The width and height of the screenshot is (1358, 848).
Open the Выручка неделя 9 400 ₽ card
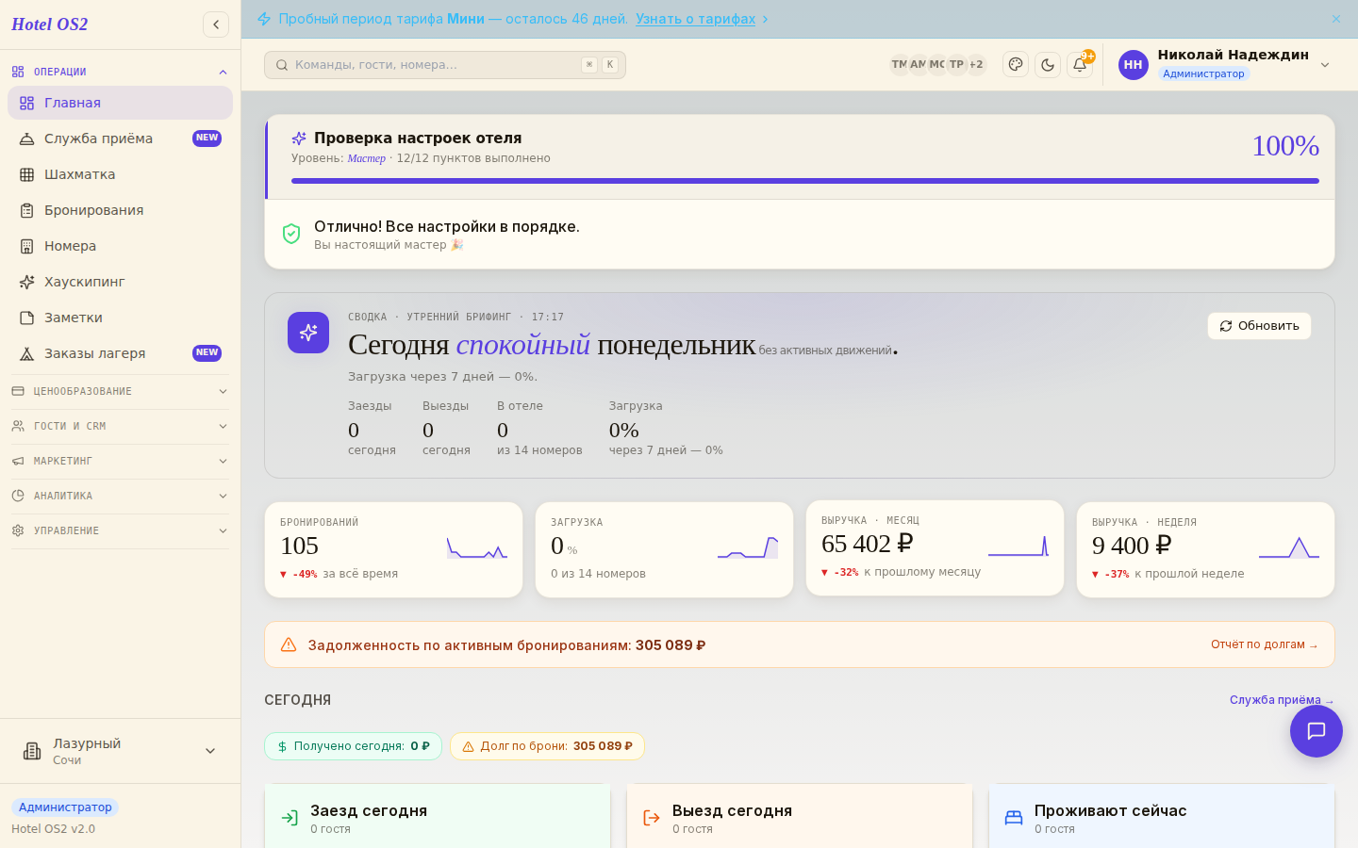(x=1205, y=549)
